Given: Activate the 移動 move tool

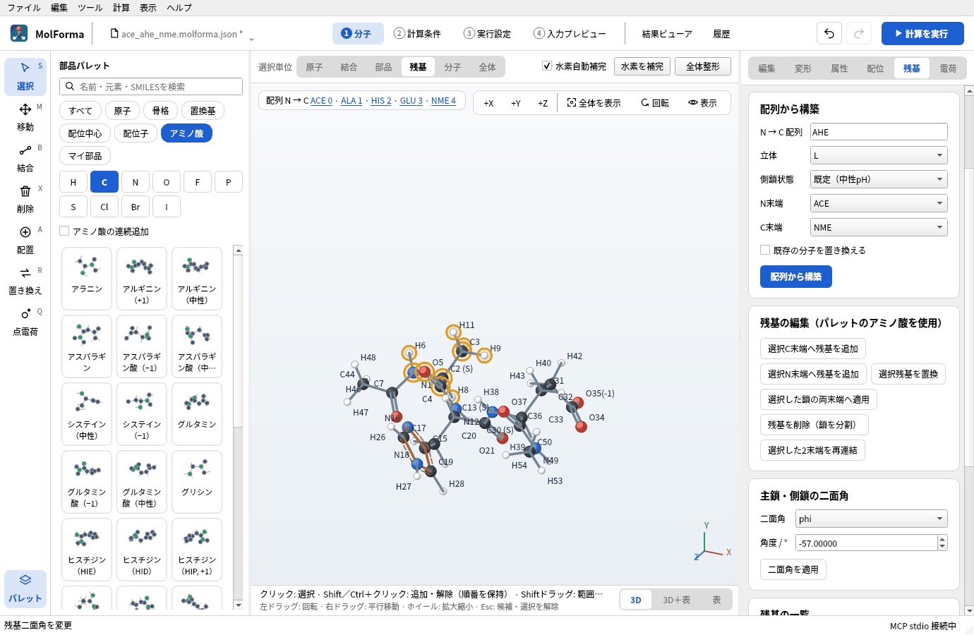Looking at the screenshot, I should 25,117.
